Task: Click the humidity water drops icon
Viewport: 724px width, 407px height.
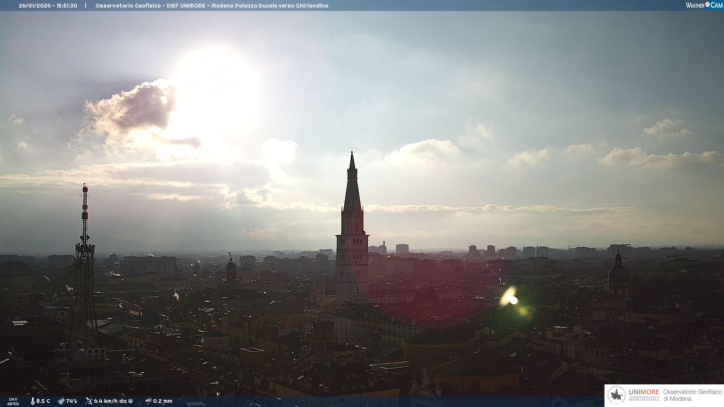Action: [x=61, y=401]
